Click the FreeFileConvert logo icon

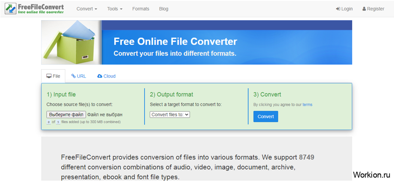pyautogui.click(x=11, y=9)
